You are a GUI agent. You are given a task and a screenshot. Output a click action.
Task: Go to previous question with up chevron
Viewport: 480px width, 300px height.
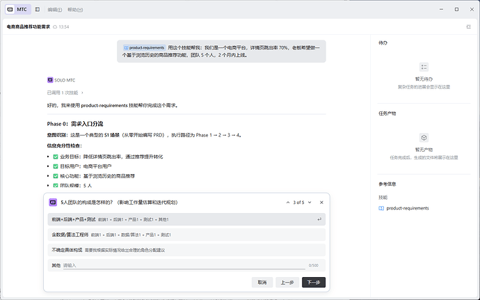pos(288,203)
